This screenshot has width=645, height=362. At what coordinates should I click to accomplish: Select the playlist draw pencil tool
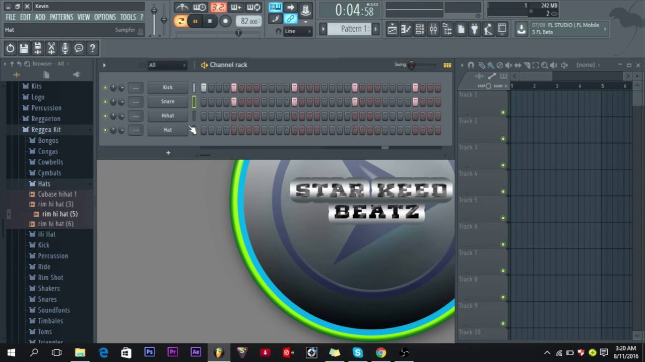tap(481, 65)
